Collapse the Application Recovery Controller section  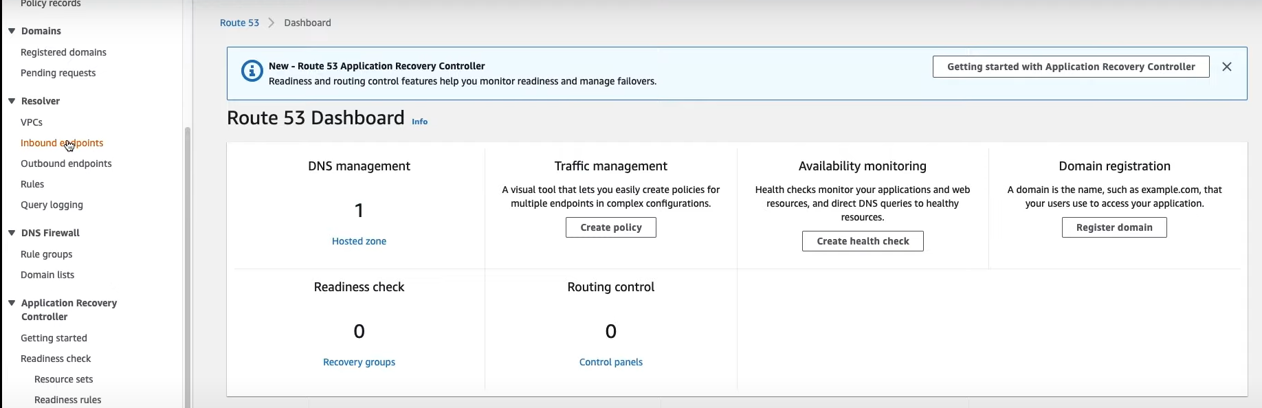click(12, 303)
